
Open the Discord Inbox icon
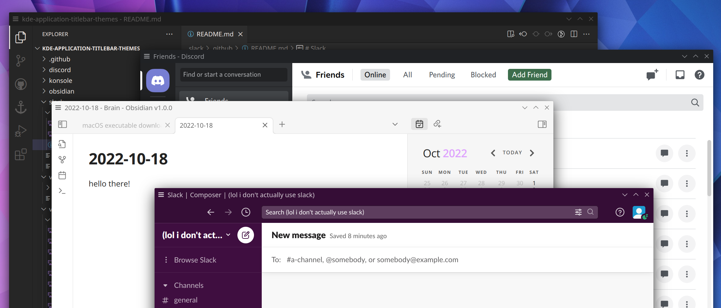[680, 75]
